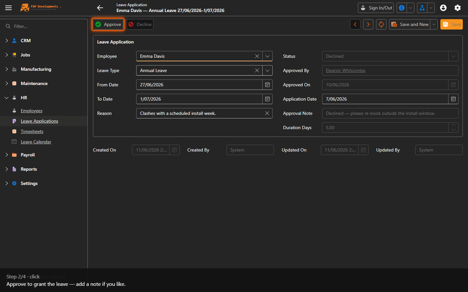The width and height of the screenshot is (468, 292).
Task: Click the CRM person icon
Action: [14, 41]
